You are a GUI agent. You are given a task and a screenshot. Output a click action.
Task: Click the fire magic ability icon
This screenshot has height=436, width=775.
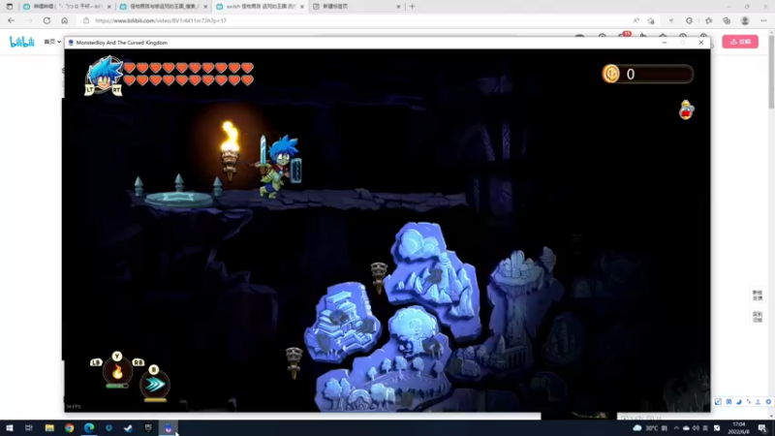(x=117, y=372)
